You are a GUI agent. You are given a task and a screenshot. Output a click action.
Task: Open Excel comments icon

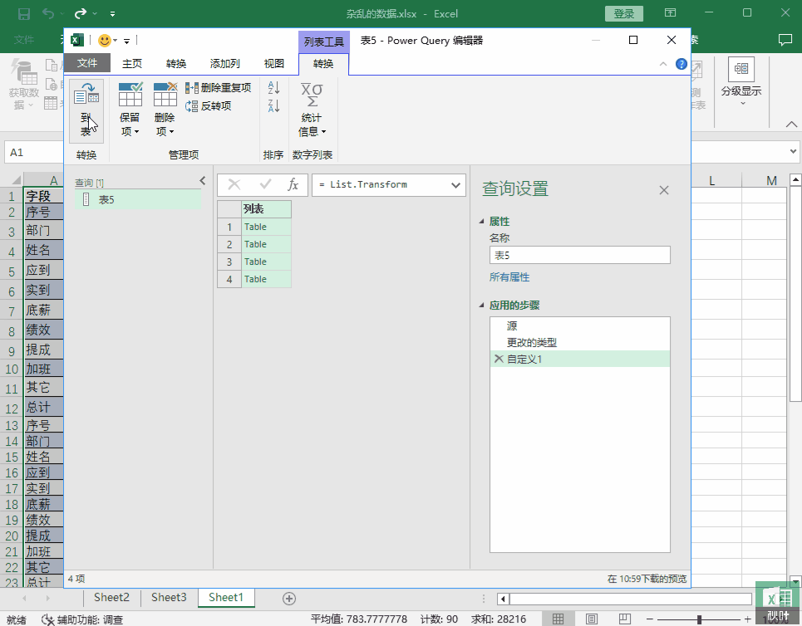[x=785, y=40]
